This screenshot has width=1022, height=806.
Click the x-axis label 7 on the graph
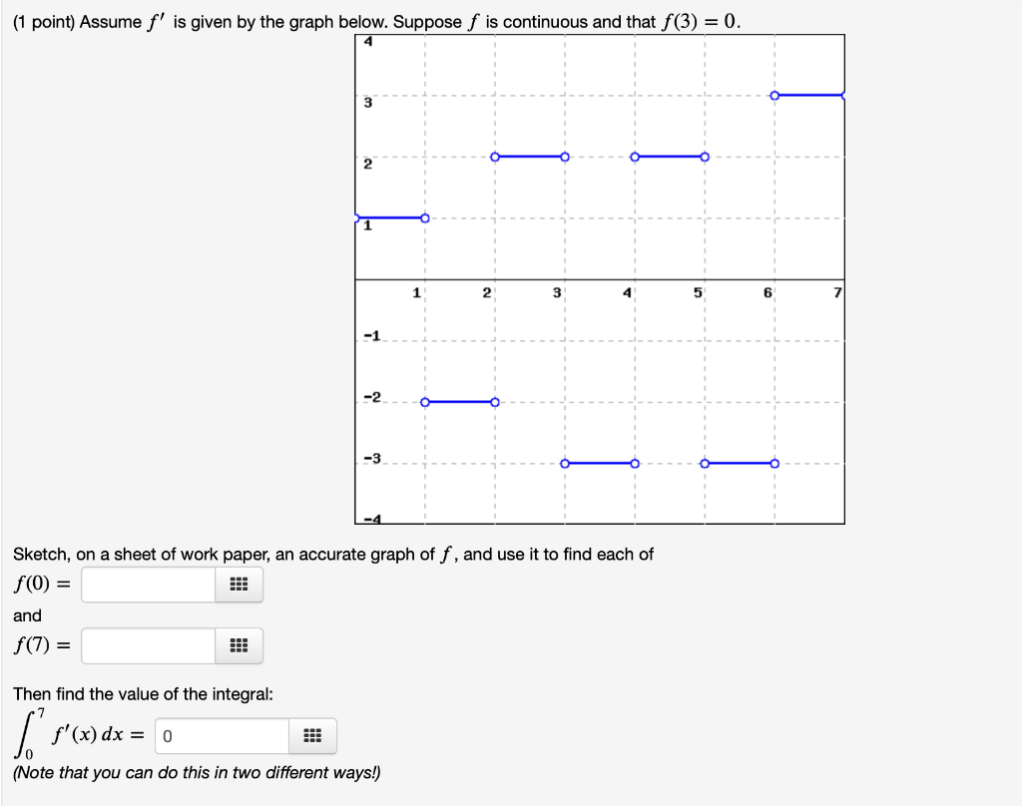[x=836, y=293]
